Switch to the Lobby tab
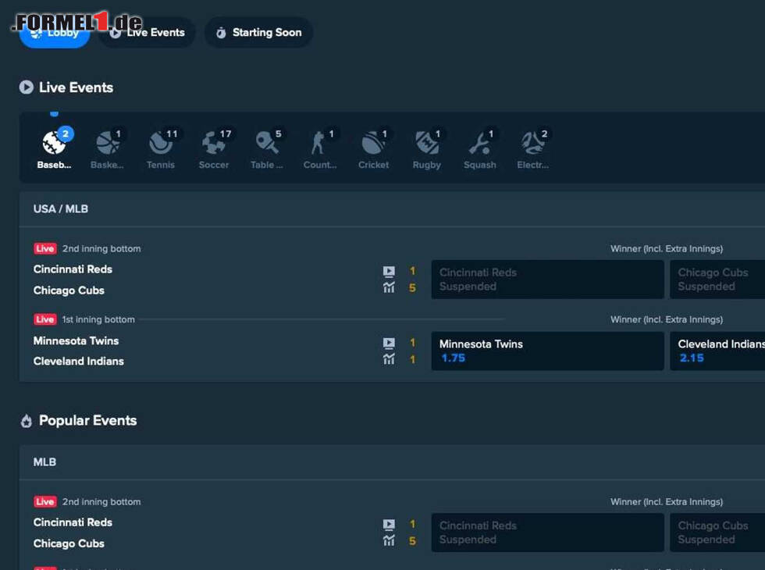 tap(55, 33)
